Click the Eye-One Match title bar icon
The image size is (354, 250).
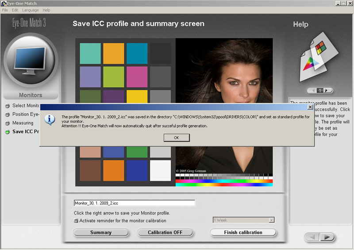point(4,4)
